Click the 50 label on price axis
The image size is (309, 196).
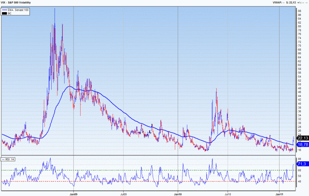[x=299, y=84]
